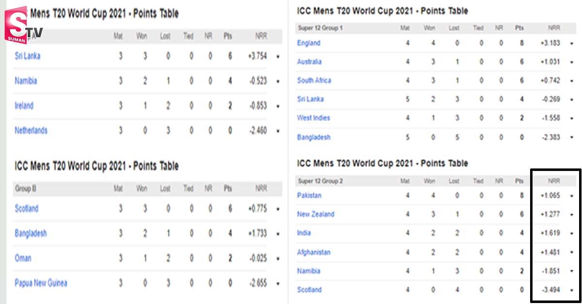Open the Ireland team link
Image resolution: width=582 pixels, height=304 pixels.
24,106
